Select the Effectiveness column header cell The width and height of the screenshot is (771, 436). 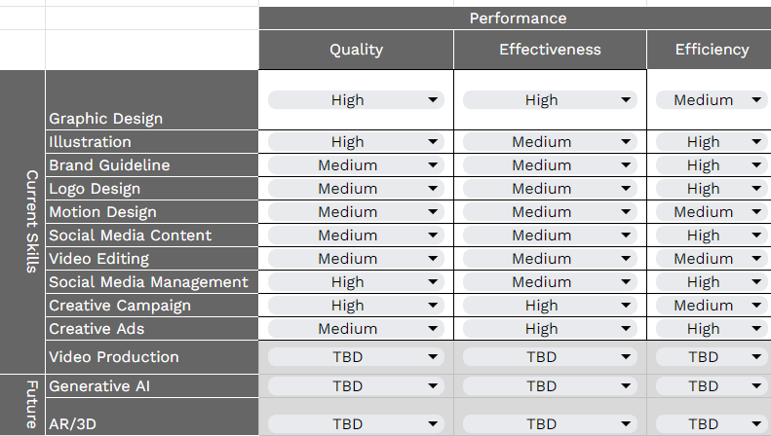[x=550, y=50]
